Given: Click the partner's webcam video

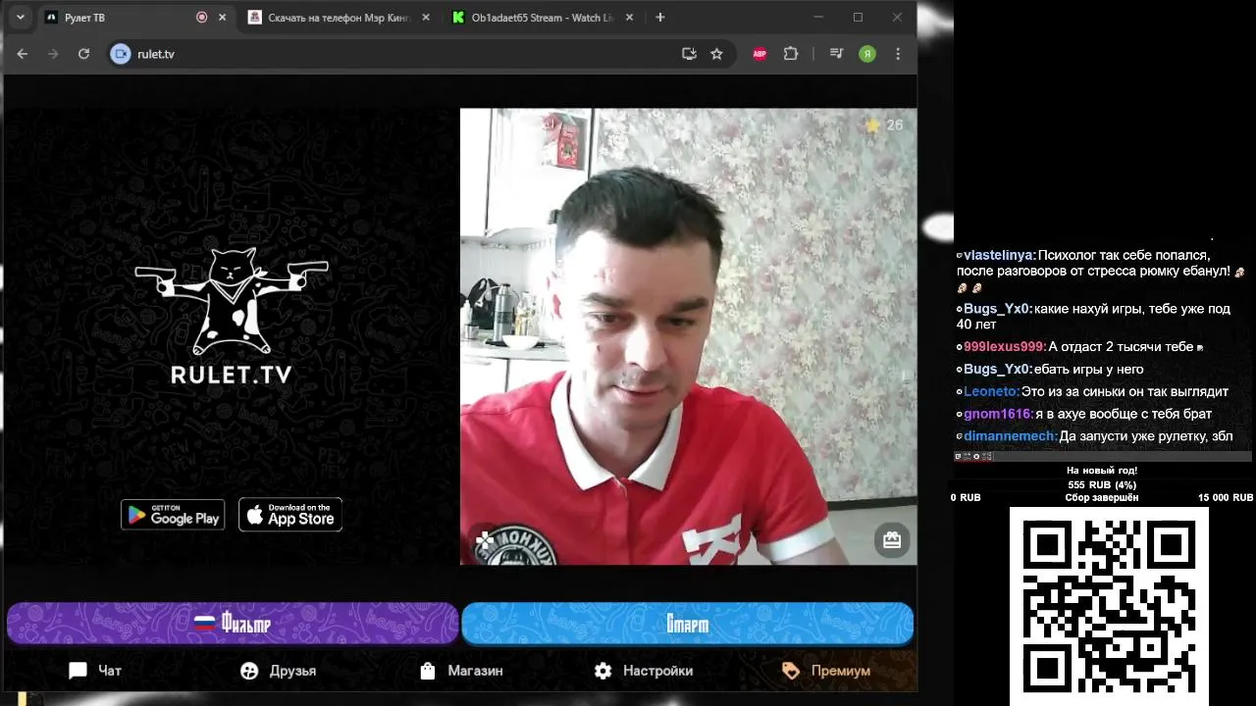Looking at the screenshot, I should (x=689, y=336).
